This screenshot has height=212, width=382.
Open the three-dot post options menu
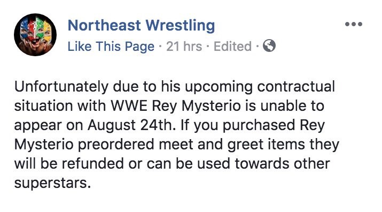point(354,24)
